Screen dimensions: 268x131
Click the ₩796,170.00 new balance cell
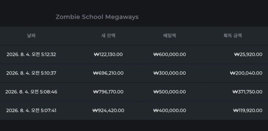108,92
